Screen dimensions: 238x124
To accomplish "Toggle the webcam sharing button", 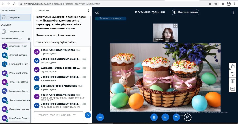I will click(x=176, y=117).
